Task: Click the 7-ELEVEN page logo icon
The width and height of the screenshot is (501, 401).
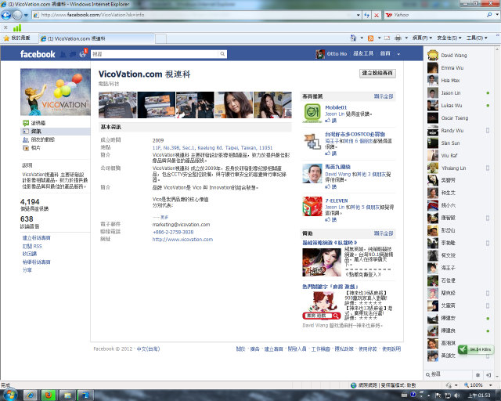Action: coord(312,207)
